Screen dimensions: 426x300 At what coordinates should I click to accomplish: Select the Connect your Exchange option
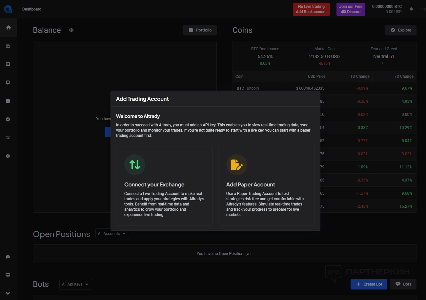tap(164, 185)
